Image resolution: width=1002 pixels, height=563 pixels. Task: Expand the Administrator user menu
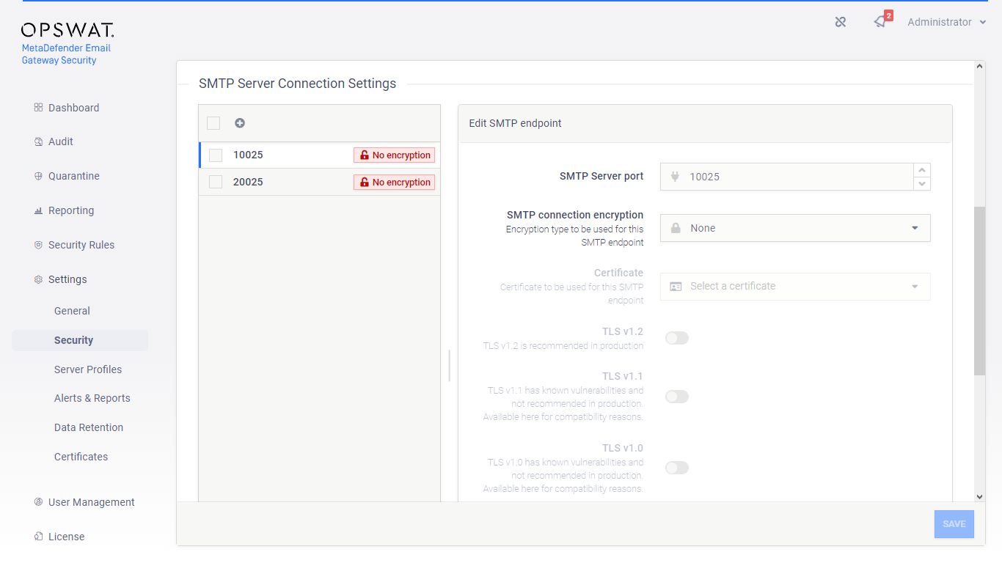946,22
